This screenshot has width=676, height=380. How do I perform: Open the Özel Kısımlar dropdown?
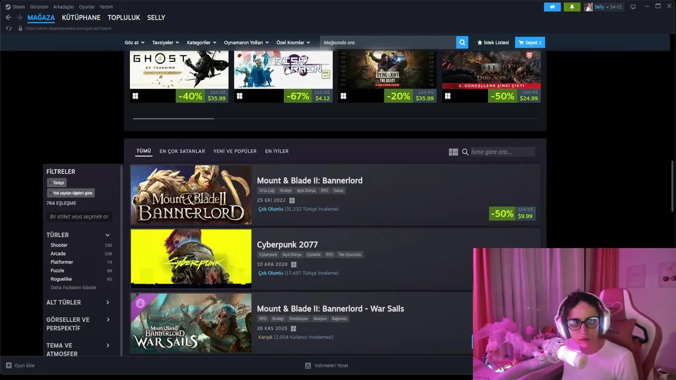(293, 42)
